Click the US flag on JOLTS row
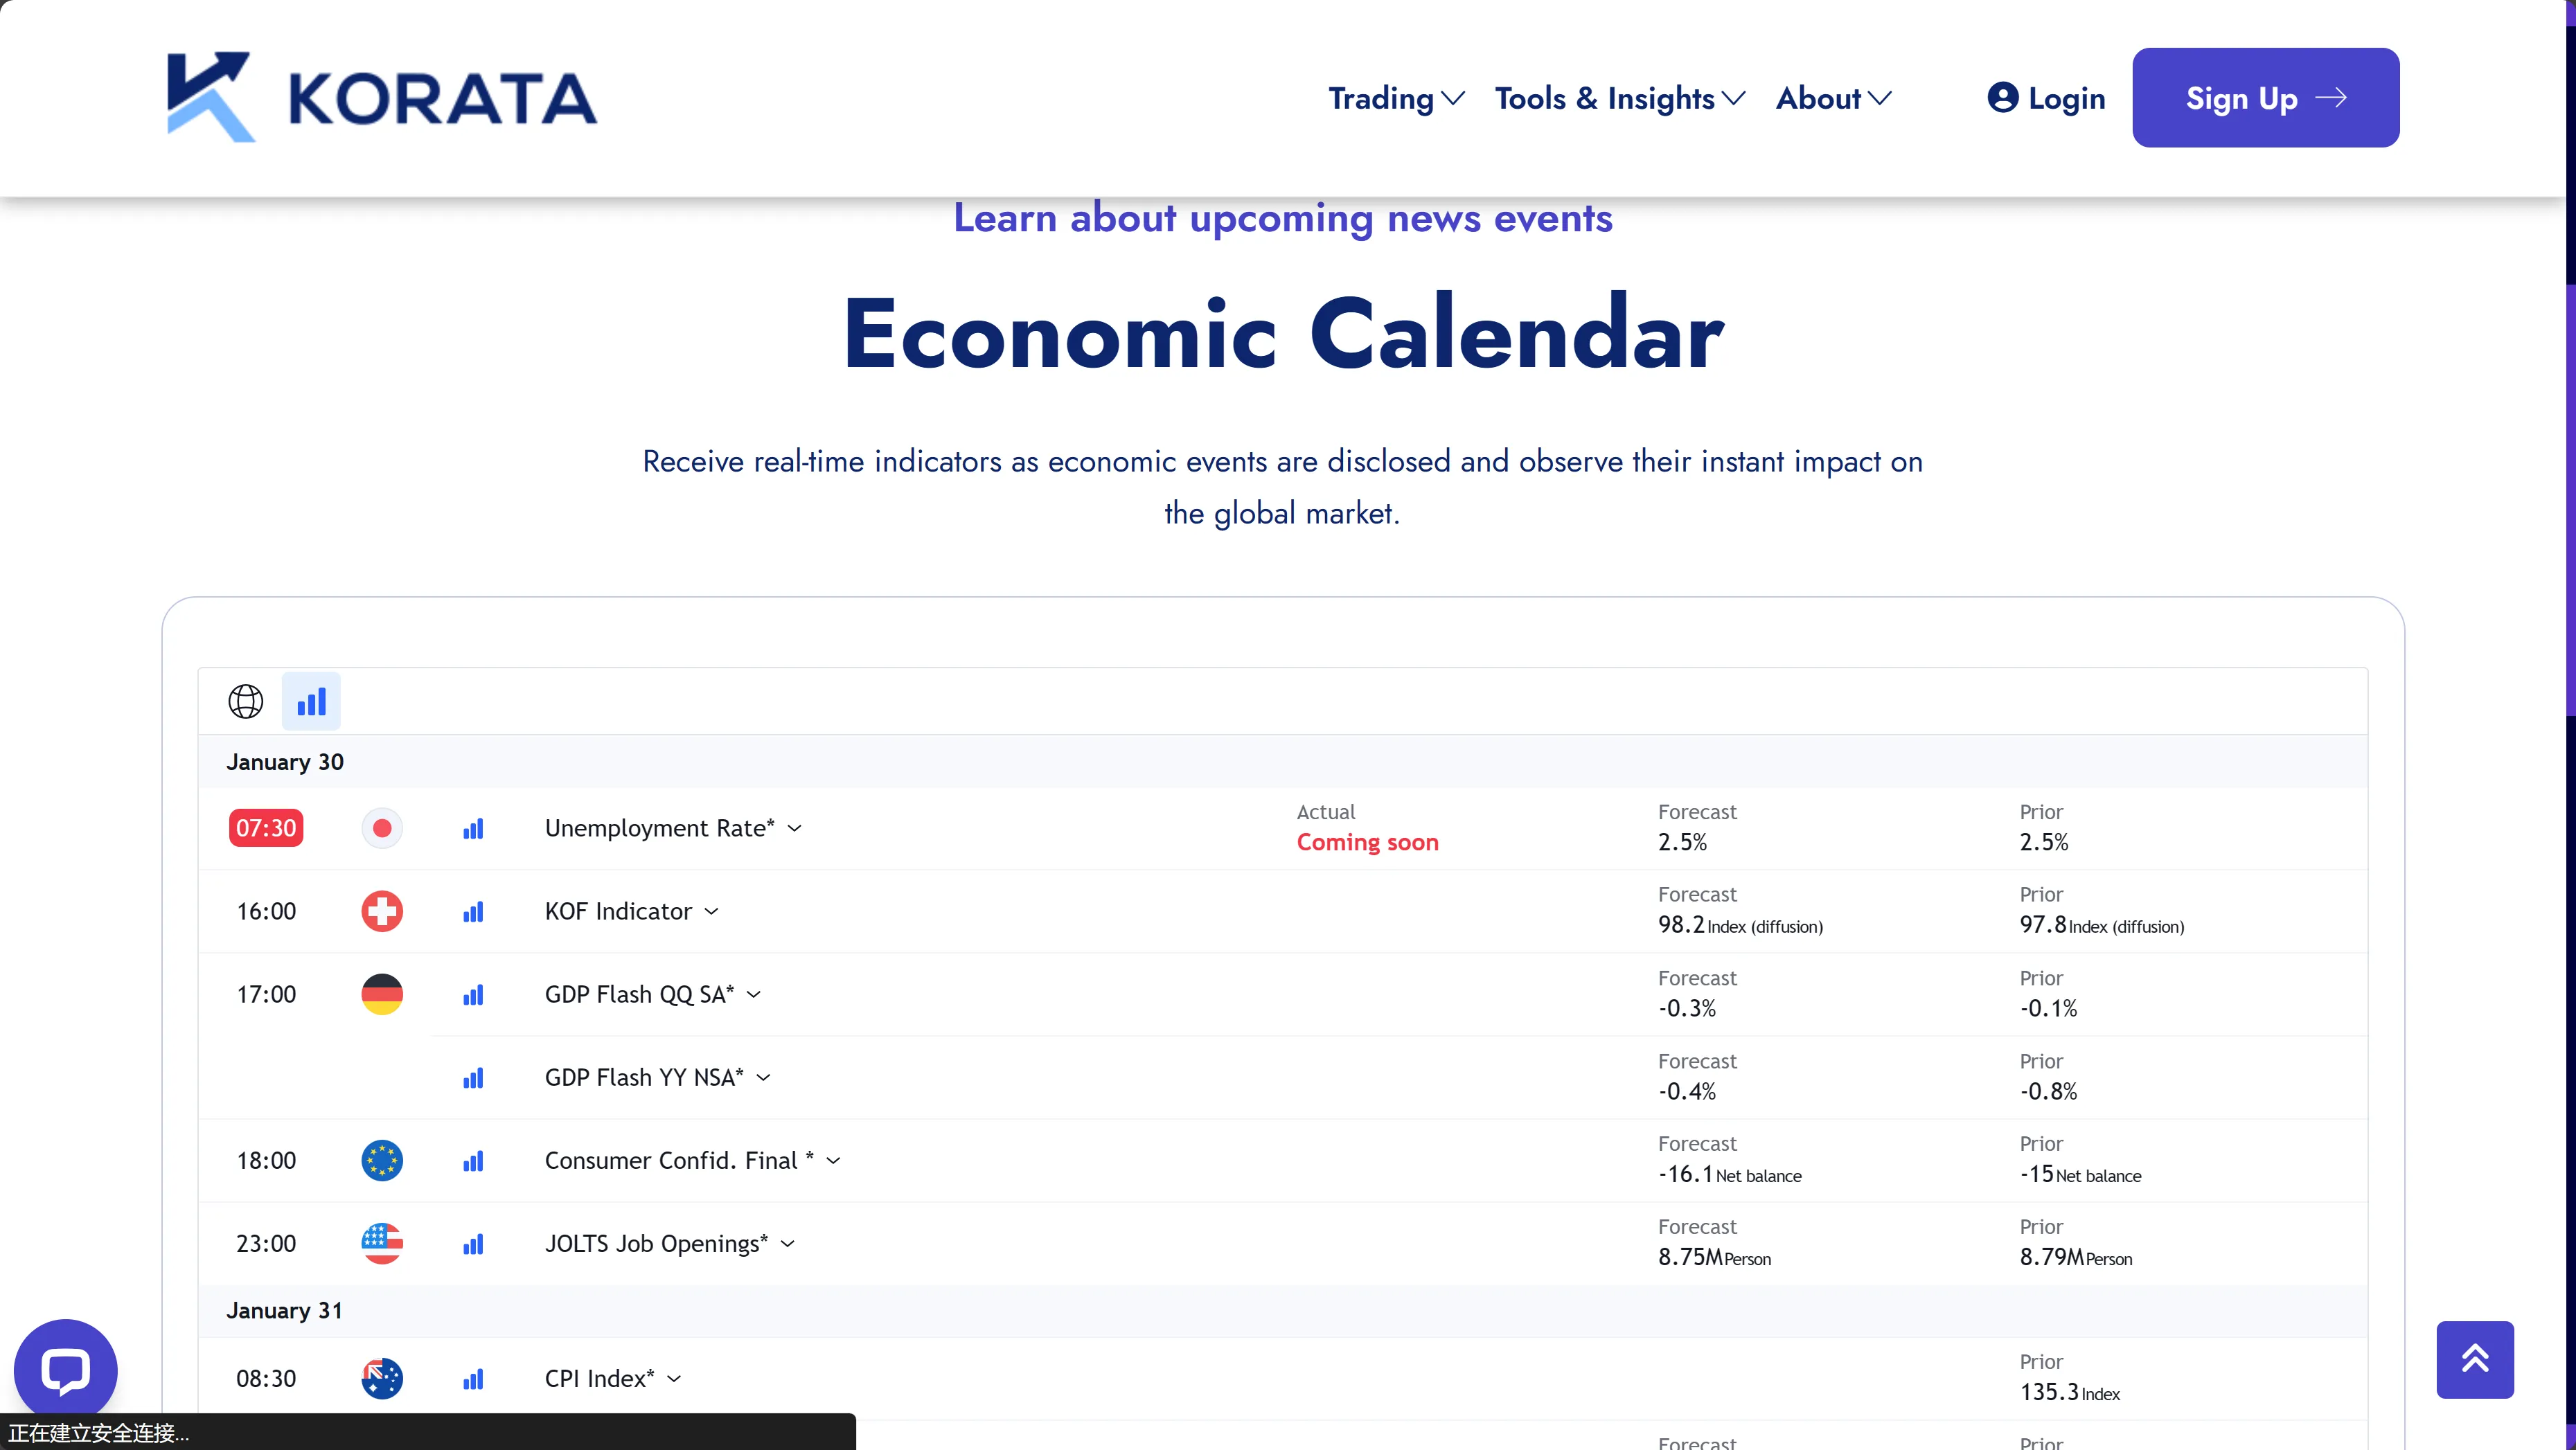Viewport: 2576px width, 1450px height. click(382, 1243)
